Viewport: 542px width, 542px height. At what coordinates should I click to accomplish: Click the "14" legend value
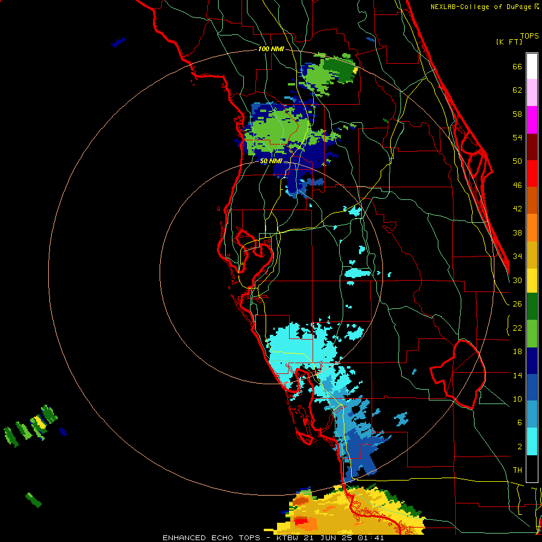(517, 375)
